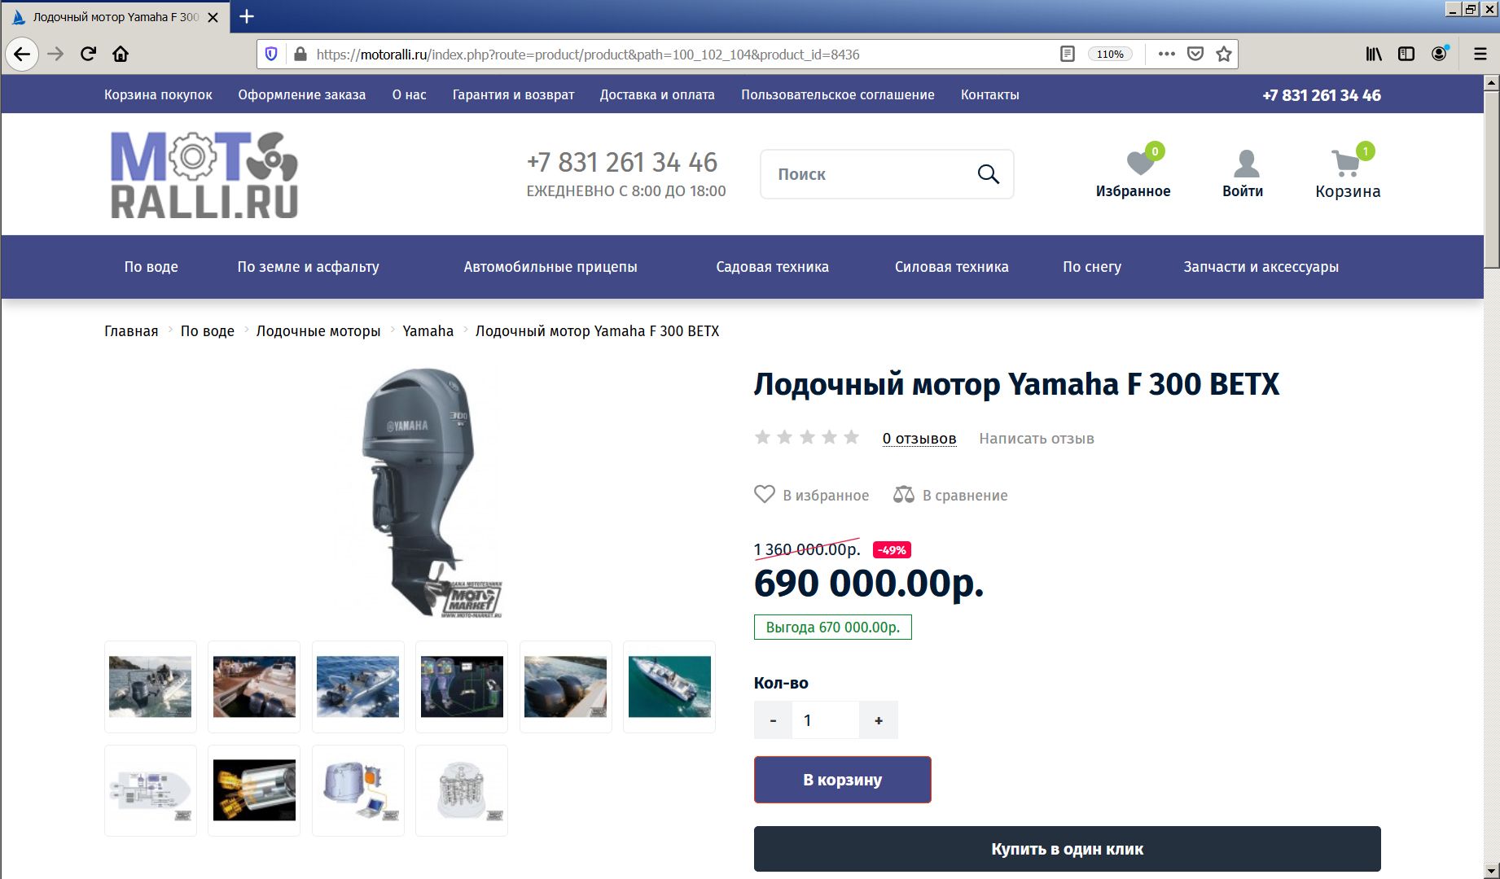Click В корзину add to cart button
1500x879 pixels.
click(843, 780)
